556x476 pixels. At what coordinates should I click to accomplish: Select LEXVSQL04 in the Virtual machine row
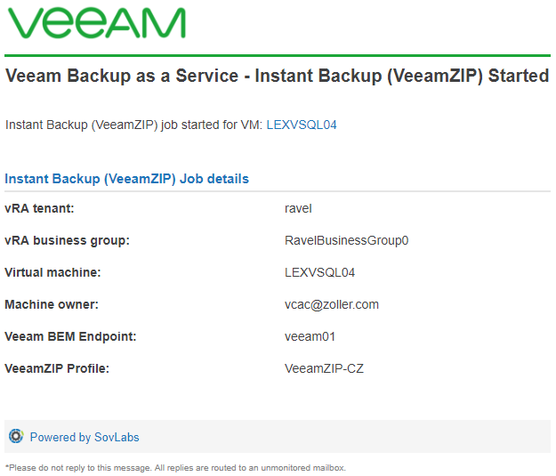click(x=319, y=272)
